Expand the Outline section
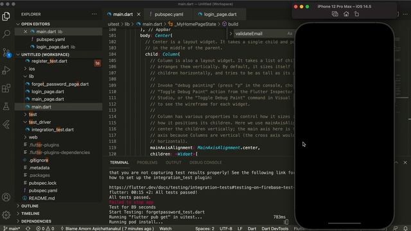The height and width of the screenshot is (231, 411). point(30,206)
